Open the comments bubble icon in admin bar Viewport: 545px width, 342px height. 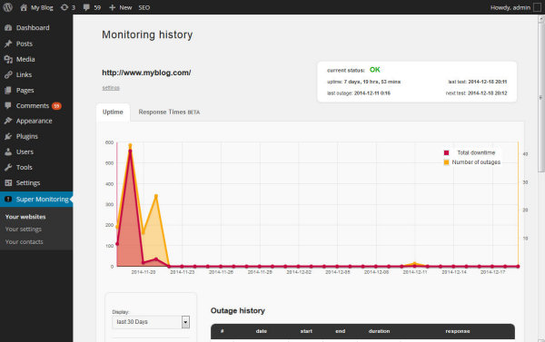coord(86,7)
